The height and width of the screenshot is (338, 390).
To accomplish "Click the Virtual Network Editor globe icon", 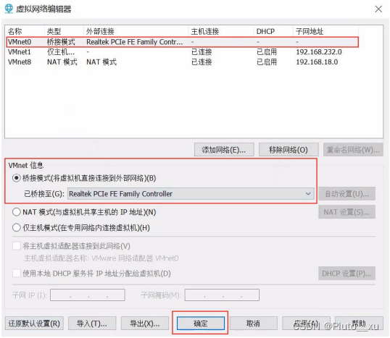I will tap(9, 9).
